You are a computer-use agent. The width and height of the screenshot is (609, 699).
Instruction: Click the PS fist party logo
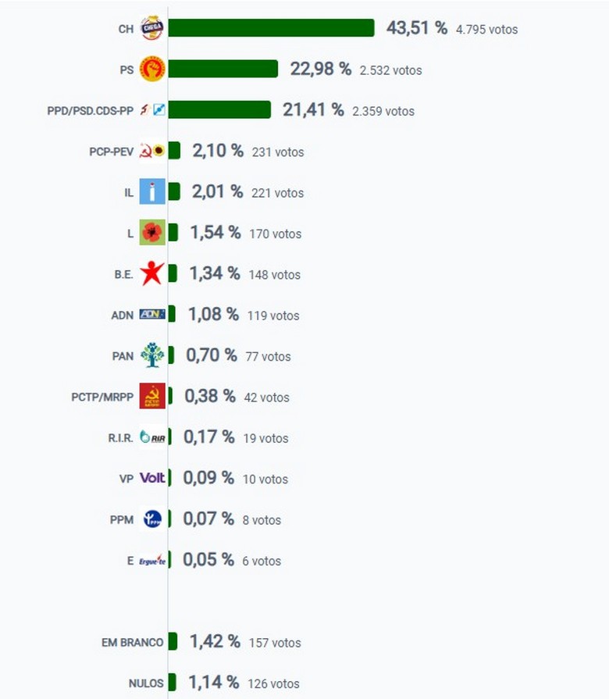point(151,70)
